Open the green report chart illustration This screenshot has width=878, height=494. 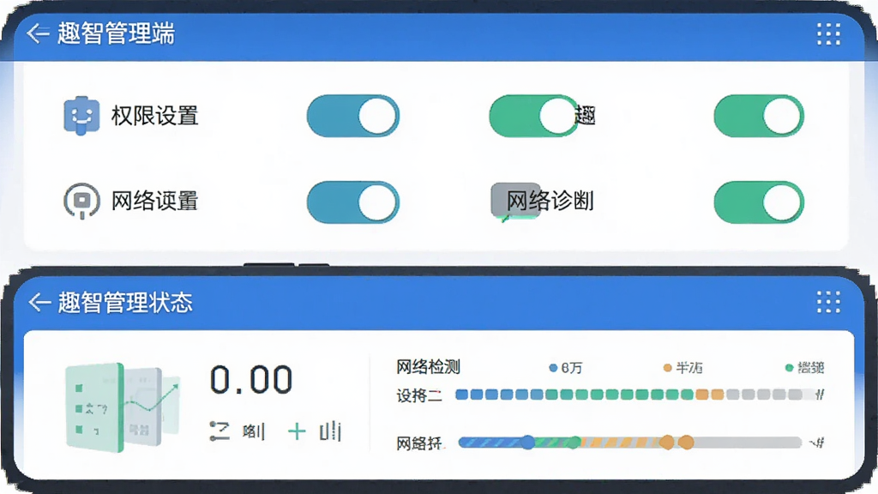coord(123,407)
